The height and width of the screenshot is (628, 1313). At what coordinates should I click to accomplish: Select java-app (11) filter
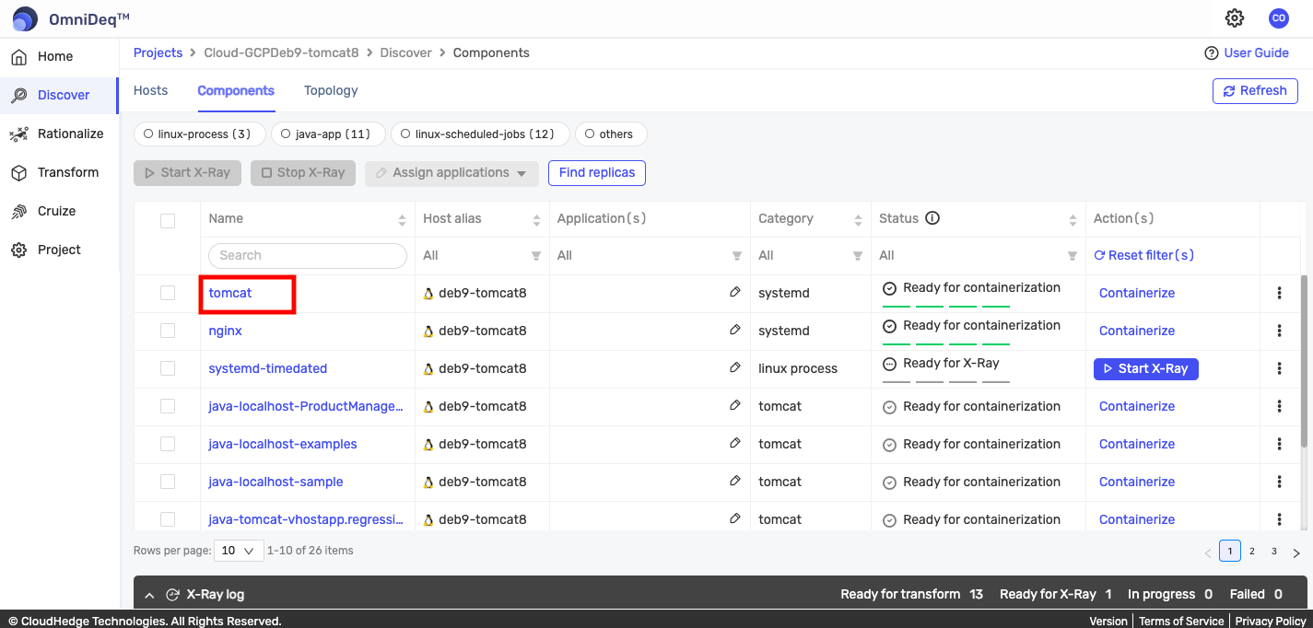[x=328, y=134]
